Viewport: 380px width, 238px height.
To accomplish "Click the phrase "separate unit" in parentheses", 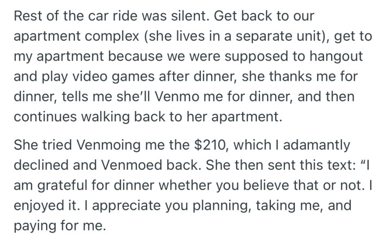I will pos(245,36).
